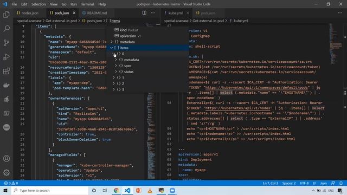Change indentation via Spaces: 2
The image size is (347, 195).
tap(289, 183)
